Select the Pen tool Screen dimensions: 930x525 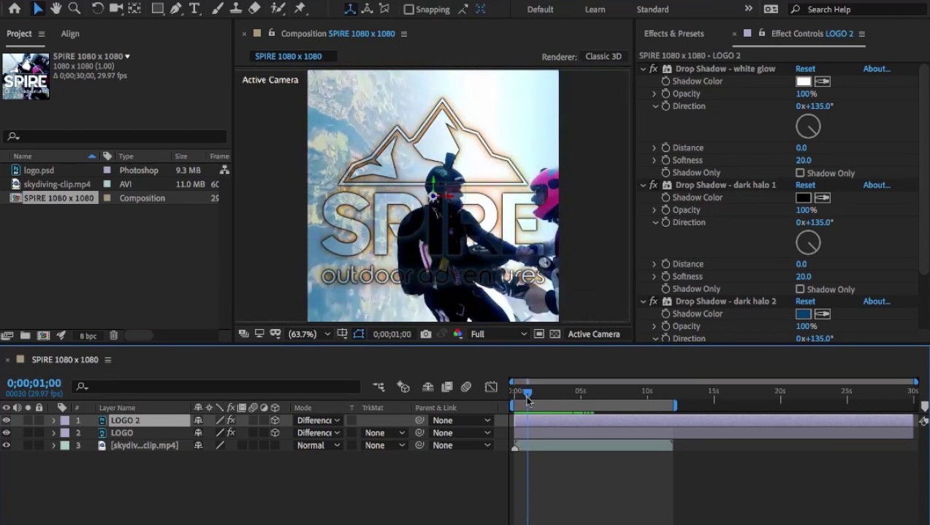(176, 9)
